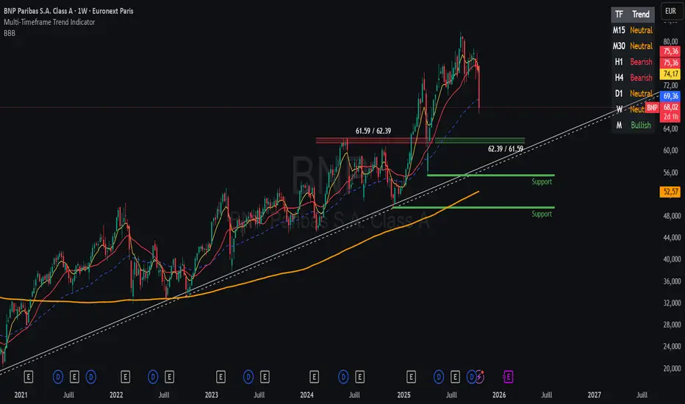Click the dividend marker before Juill 2022
Image resolution: width=685 pixels, height=404 pixels.
[x=153, y=377]
